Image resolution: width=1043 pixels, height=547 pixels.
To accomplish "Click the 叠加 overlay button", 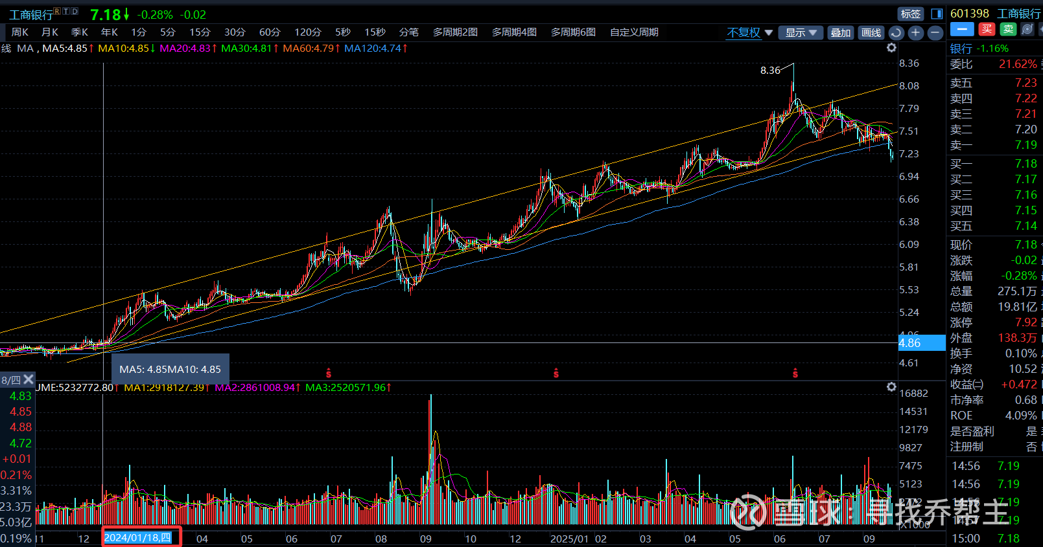I will tap(841, 32).
